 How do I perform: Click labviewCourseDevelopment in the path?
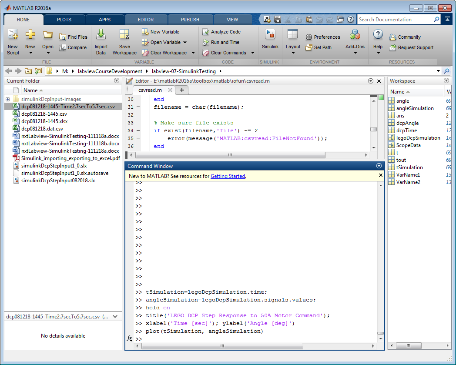pos(110,71)
